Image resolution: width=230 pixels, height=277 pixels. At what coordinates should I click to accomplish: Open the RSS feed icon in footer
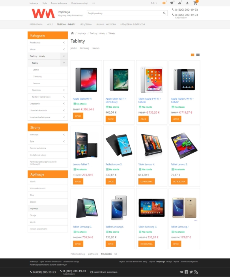click(x=196, y=272)
